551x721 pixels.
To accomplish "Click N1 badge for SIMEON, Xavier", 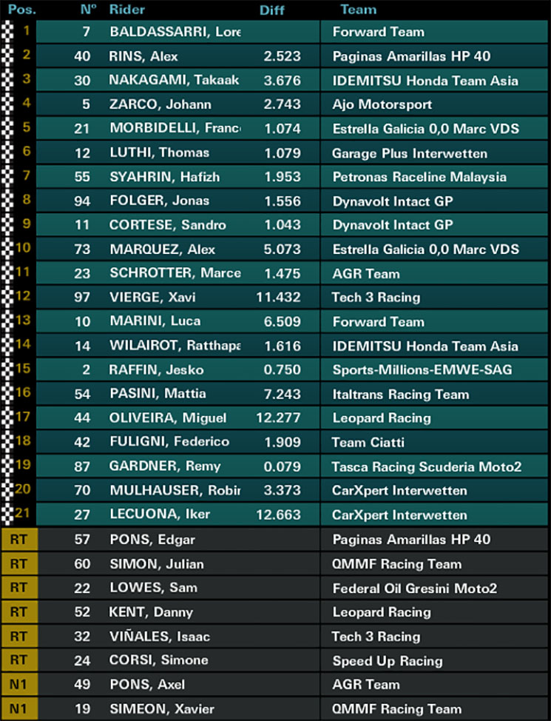I will (x=19, y=708).
